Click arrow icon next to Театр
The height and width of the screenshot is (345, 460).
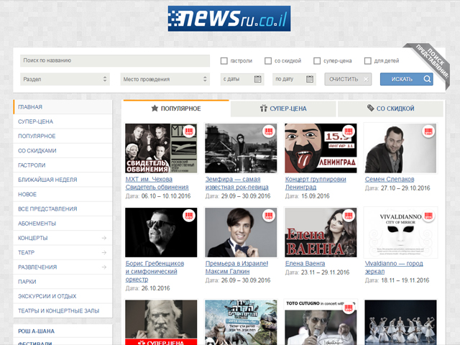click(x=103, y=252)
